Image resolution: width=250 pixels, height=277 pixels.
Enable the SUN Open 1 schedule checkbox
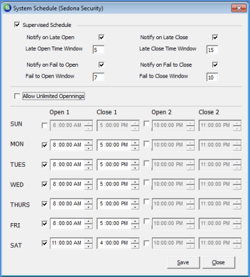click(45, 125)
